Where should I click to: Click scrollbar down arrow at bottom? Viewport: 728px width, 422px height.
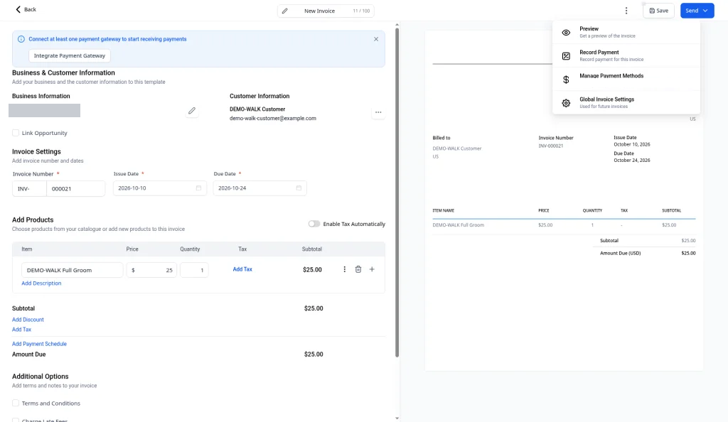397,418
